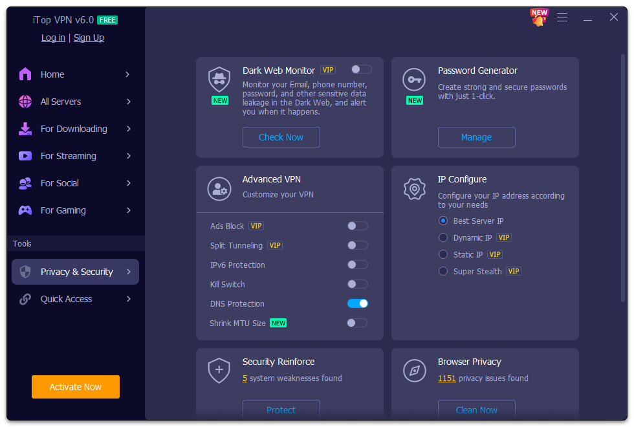Open the hamburger menu

pos(562,17)
